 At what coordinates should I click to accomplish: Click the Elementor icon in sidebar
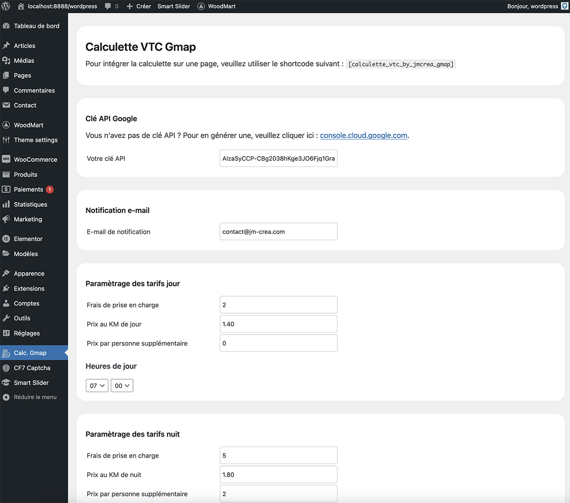[x=6, y=239]
